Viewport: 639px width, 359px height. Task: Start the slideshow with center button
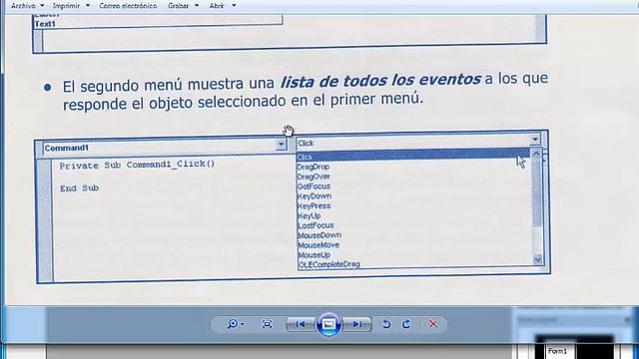(x=328, y=324)
